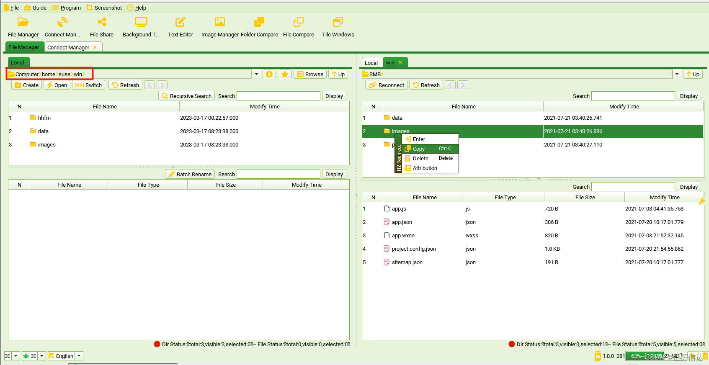Click the hhfm folder icon in local pane

33,118
